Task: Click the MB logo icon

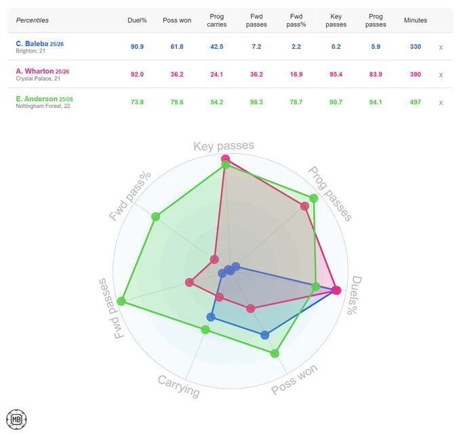Action: click(16, 419)
